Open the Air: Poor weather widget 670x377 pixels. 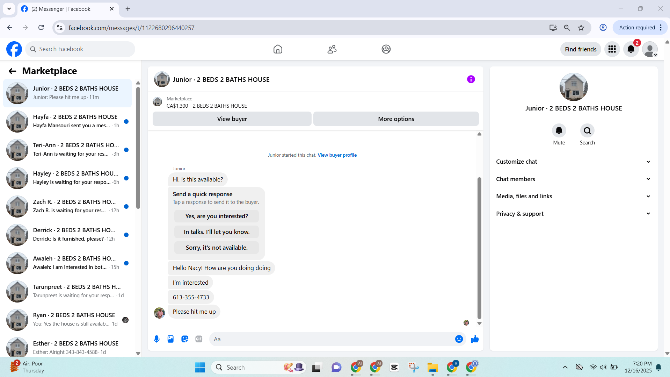(27, 367)
